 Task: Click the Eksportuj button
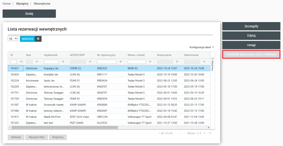(x=58, y=137)
